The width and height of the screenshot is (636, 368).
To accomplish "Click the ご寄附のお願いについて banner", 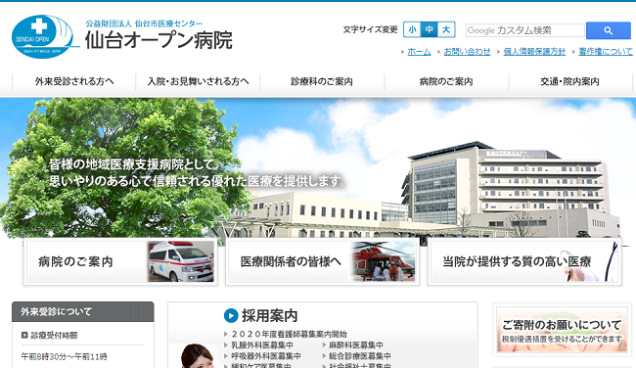I will point(562,330).
